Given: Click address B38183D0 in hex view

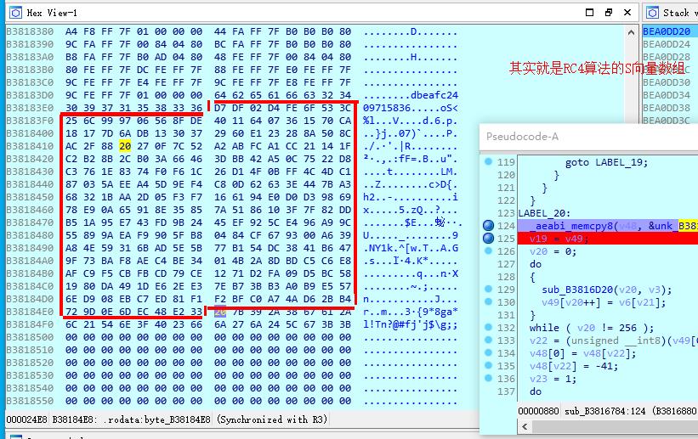Looking at the screenshot, I should (30, 95).
